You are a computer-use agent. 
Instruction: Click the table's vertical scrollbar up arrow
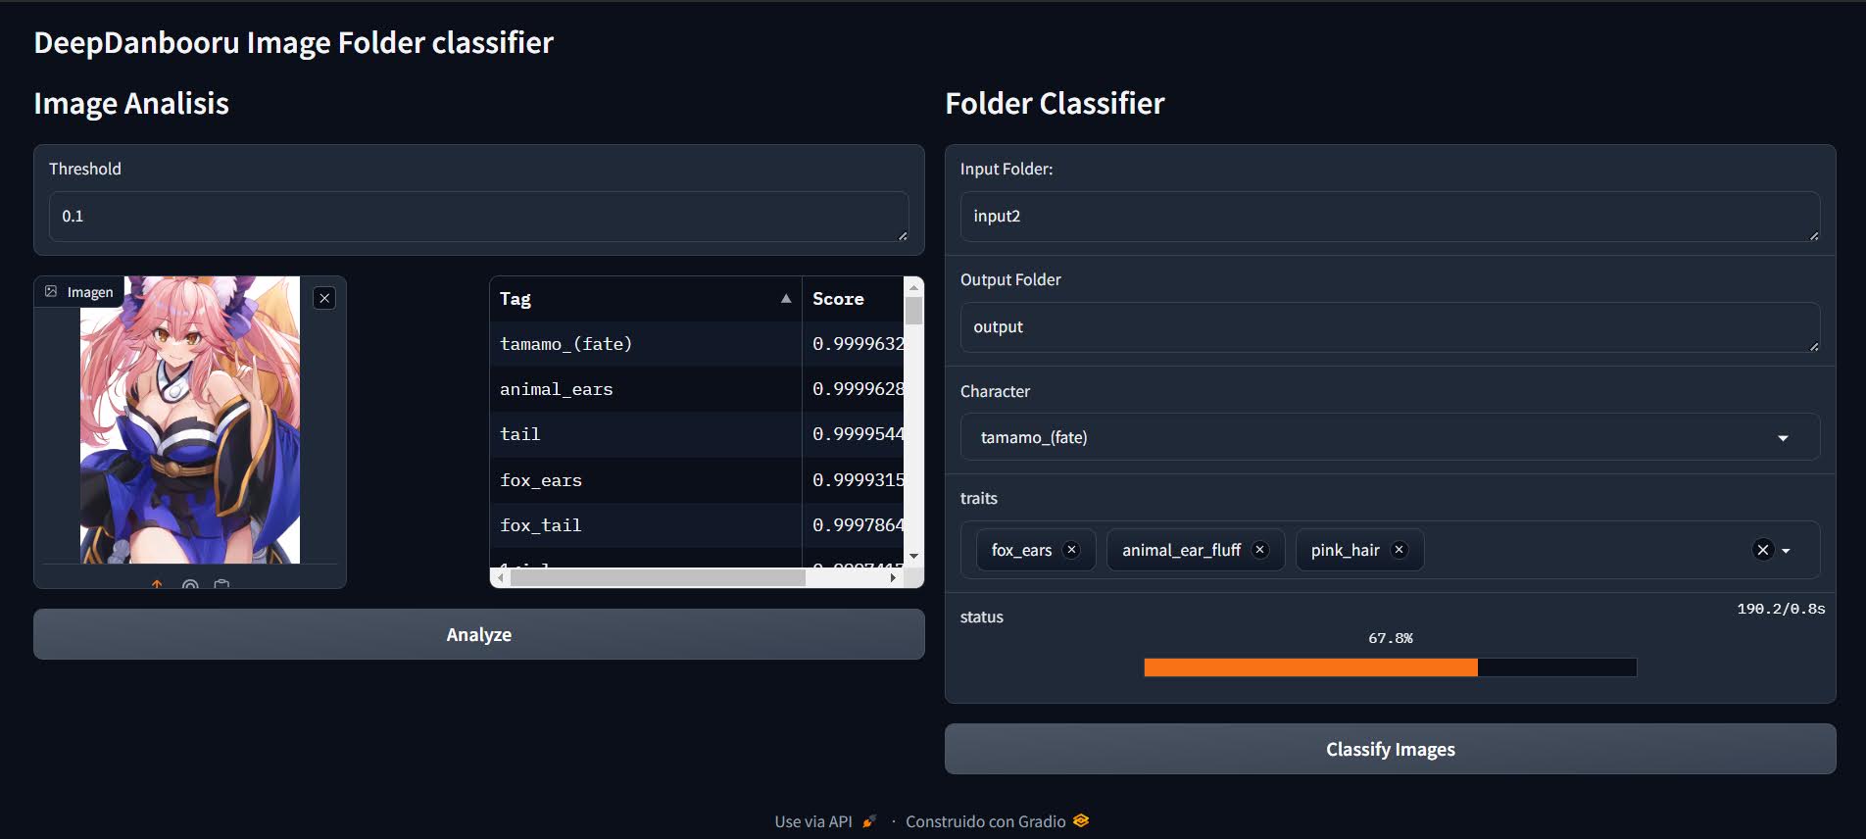pos(914,287)
